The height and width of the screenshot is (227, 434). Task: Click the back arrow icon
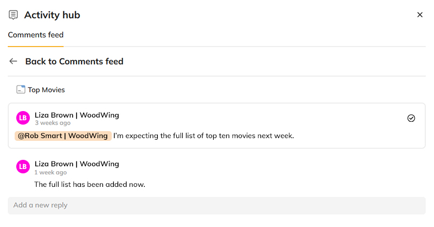pyautogui.click(x=13, y=61)
